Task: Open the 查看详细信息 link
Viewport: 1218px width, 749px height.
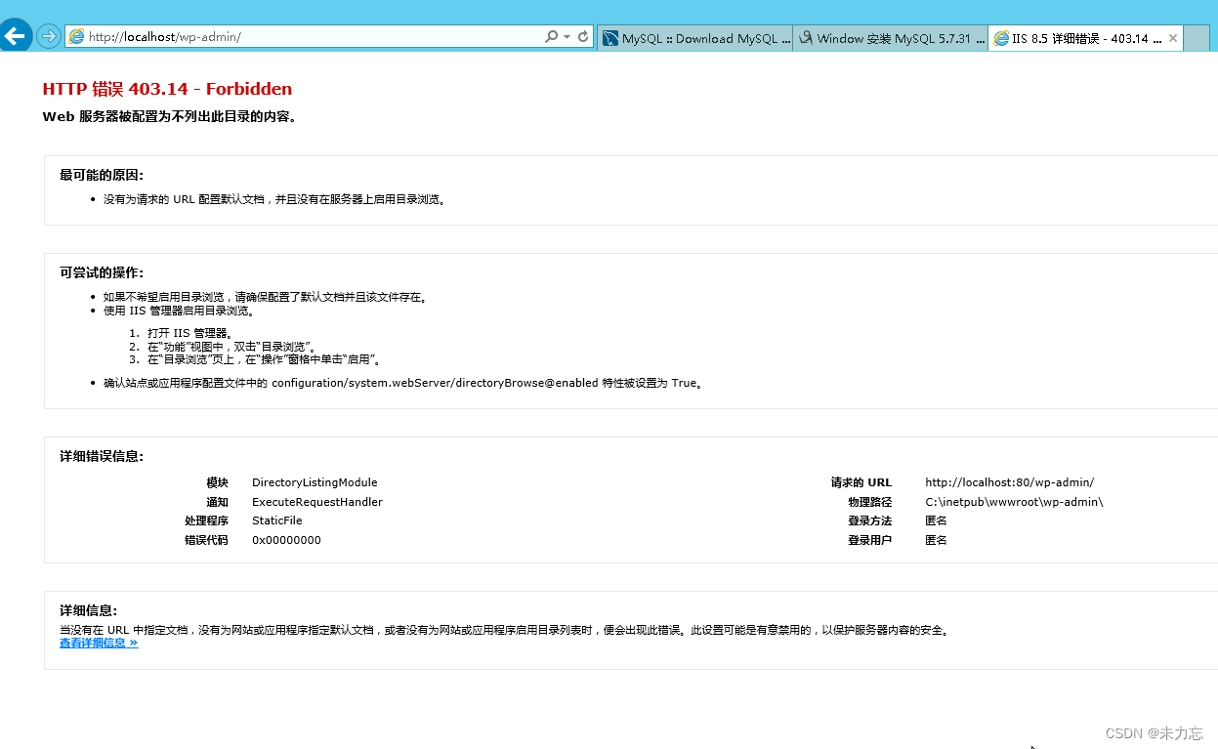Action: (x=99, y=644)
